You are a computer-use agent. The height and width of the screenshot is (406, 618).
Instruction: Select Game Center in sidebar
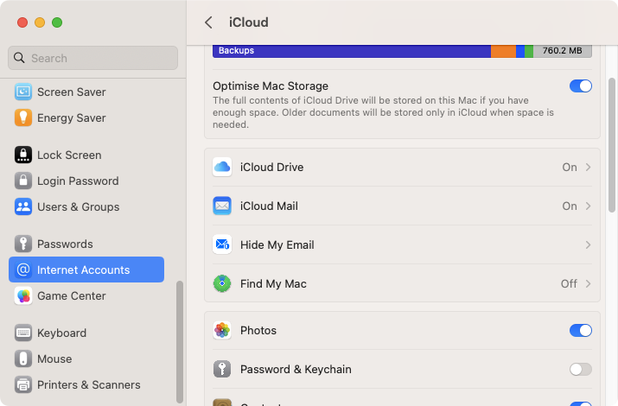click(x=86, y=295)
